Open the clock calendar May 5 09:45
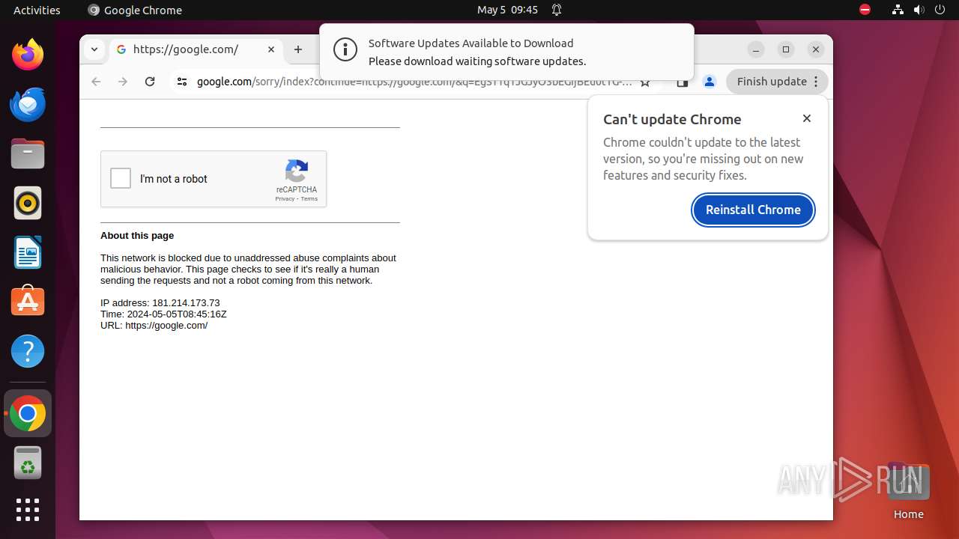Image resolution: width=959 pixels, height=539 pixels. (x=507, y=10)
